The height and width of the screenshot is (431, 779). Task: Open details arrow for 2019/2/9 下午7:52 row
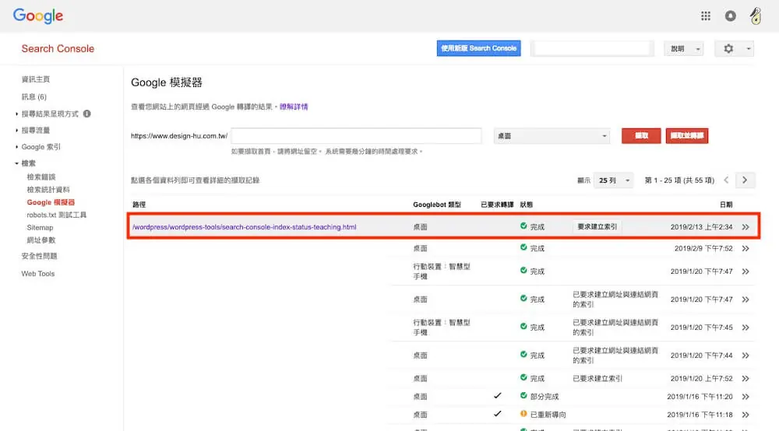(x=746, y=248)
